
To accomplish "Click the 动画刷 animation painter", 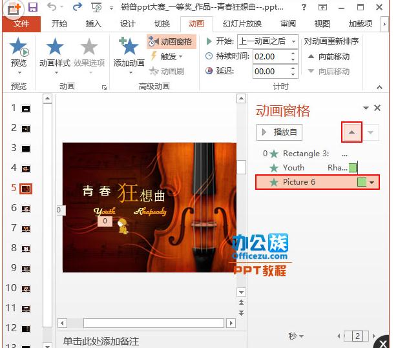I will point(167,72).
